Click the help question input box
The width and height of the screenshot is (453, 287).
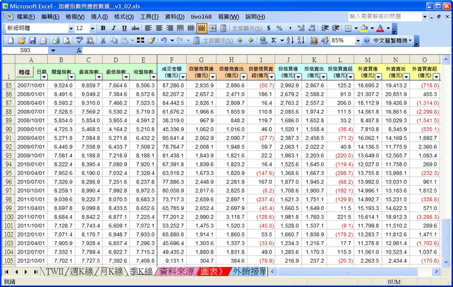[x=385, y=16]
